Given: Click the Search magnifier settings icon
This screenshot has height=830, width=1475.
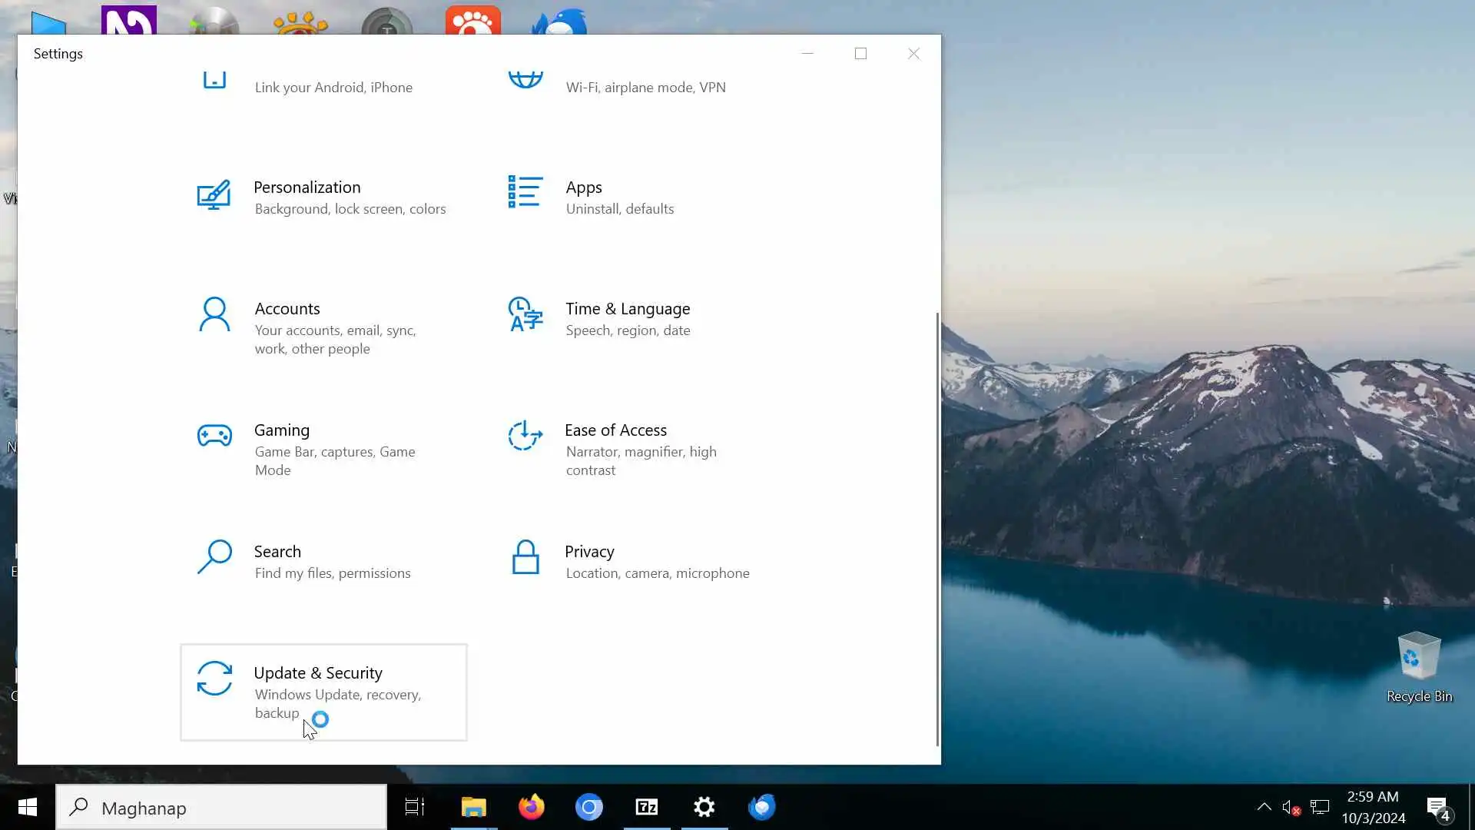Looking at the screenshot, I should pyautogui.click(x=214, y=557).
